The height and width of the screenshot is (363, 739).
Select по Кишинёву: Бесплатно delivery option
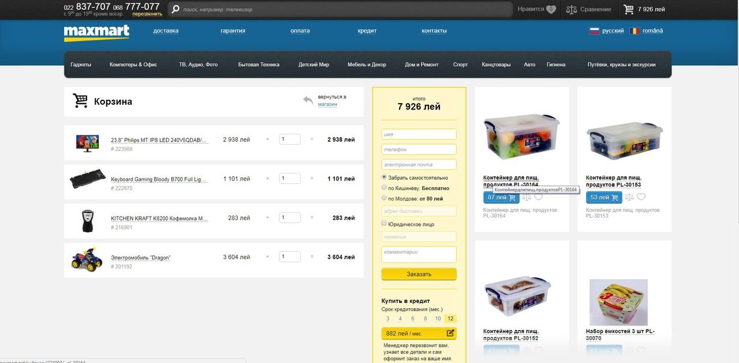tap(385, 188)
